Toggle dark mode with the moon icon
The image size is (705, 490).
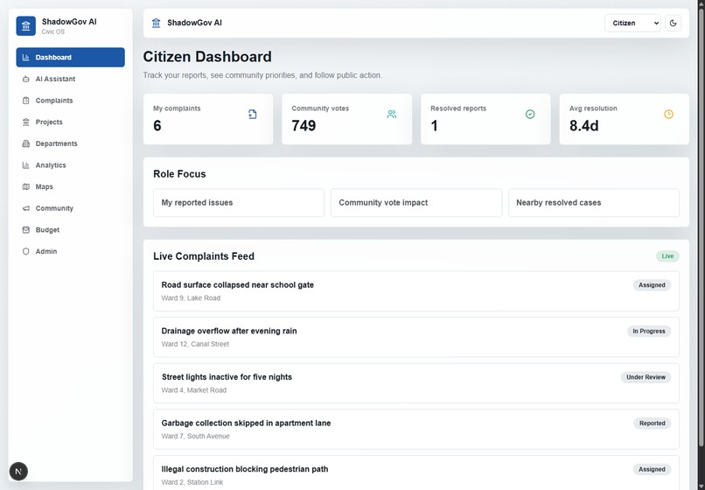pos(673,23)
